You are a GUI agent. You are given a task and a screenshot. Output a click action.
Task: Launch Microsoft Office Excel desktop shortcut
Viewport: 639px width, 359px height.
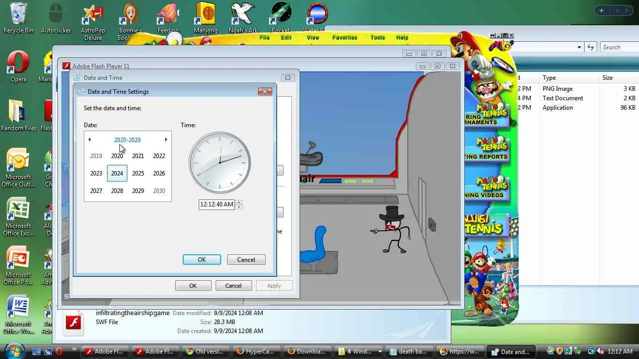(x=18, y=217)
